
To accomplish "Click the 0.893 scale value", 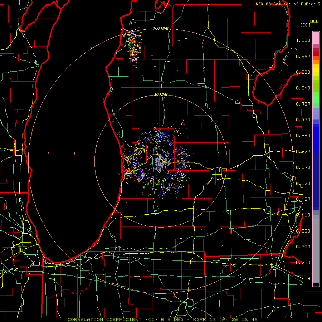I will pos(303,72).
